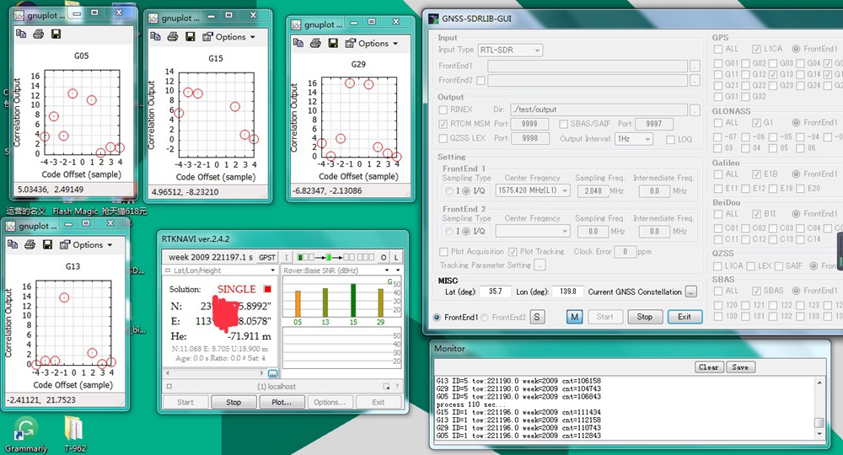The height and width of the screenshot is (455, 843).
Task: Open the Center Frequency 1575.420 MHz dropdown
Action: [532, 190]
